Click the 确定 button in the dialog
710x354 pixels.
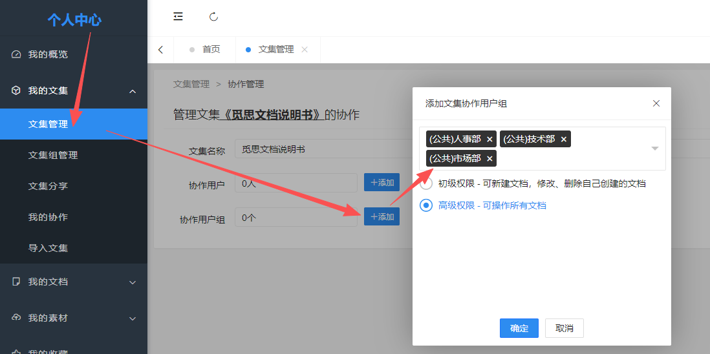[x=519, y=328]
